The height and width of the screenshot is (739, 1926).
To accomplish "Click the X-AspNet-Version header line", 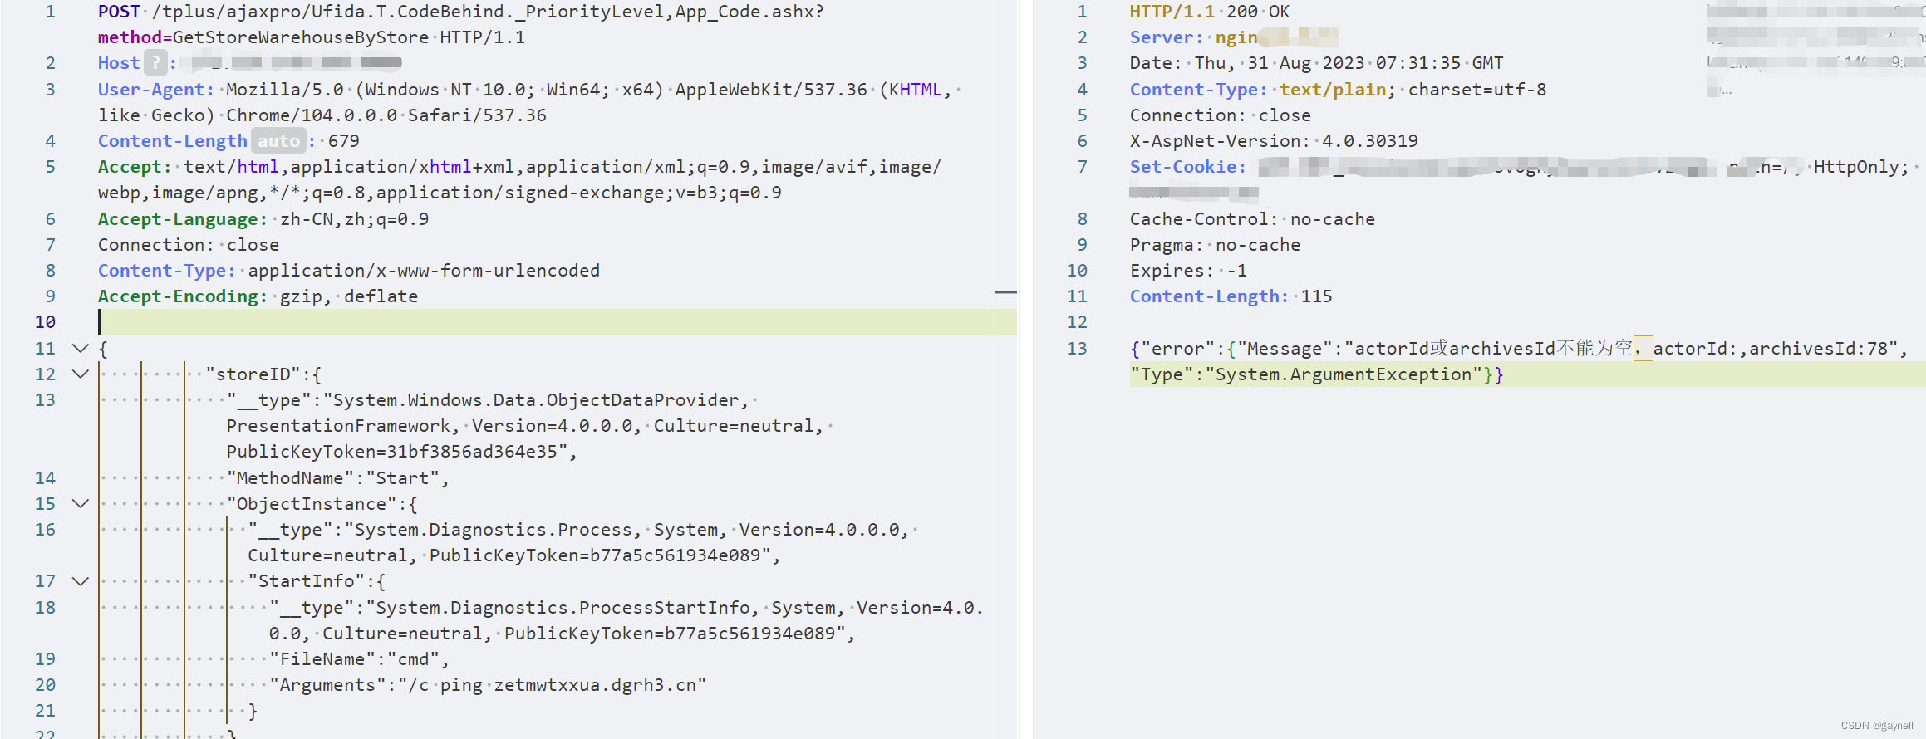I will (x=1274, y=141).
